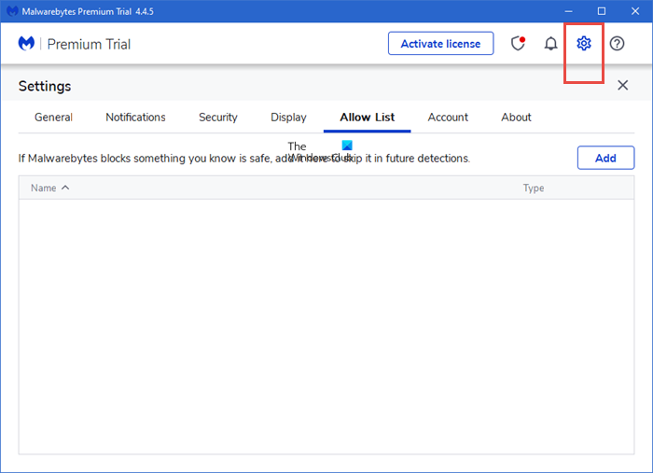The height and width of the screenshot is (473, 653).
Task: Close the Malwarebytes window
Action: pos(634,11)
